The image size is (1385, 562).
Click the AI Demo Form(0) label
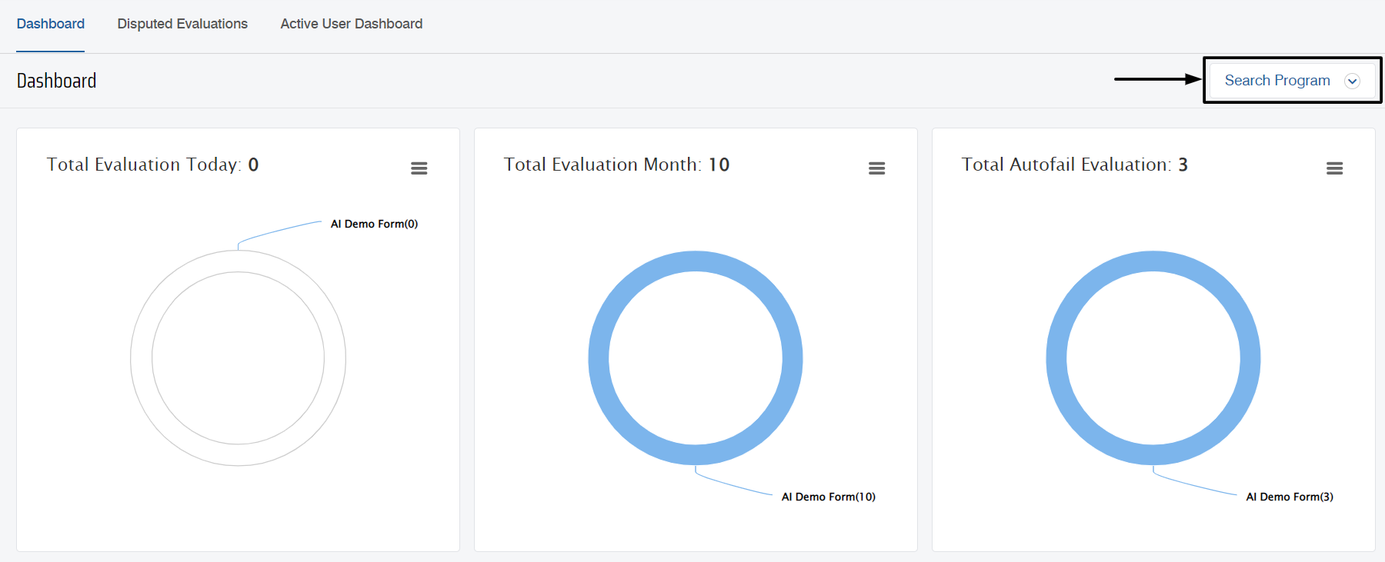(374, 224)
